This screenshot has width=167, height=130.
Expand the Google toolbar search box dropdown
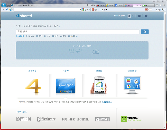[80, 9]
